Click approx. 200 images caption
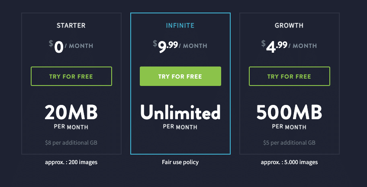Image resolution: width=367 pixels, height=187 pixels. click(x=71, y=162)
